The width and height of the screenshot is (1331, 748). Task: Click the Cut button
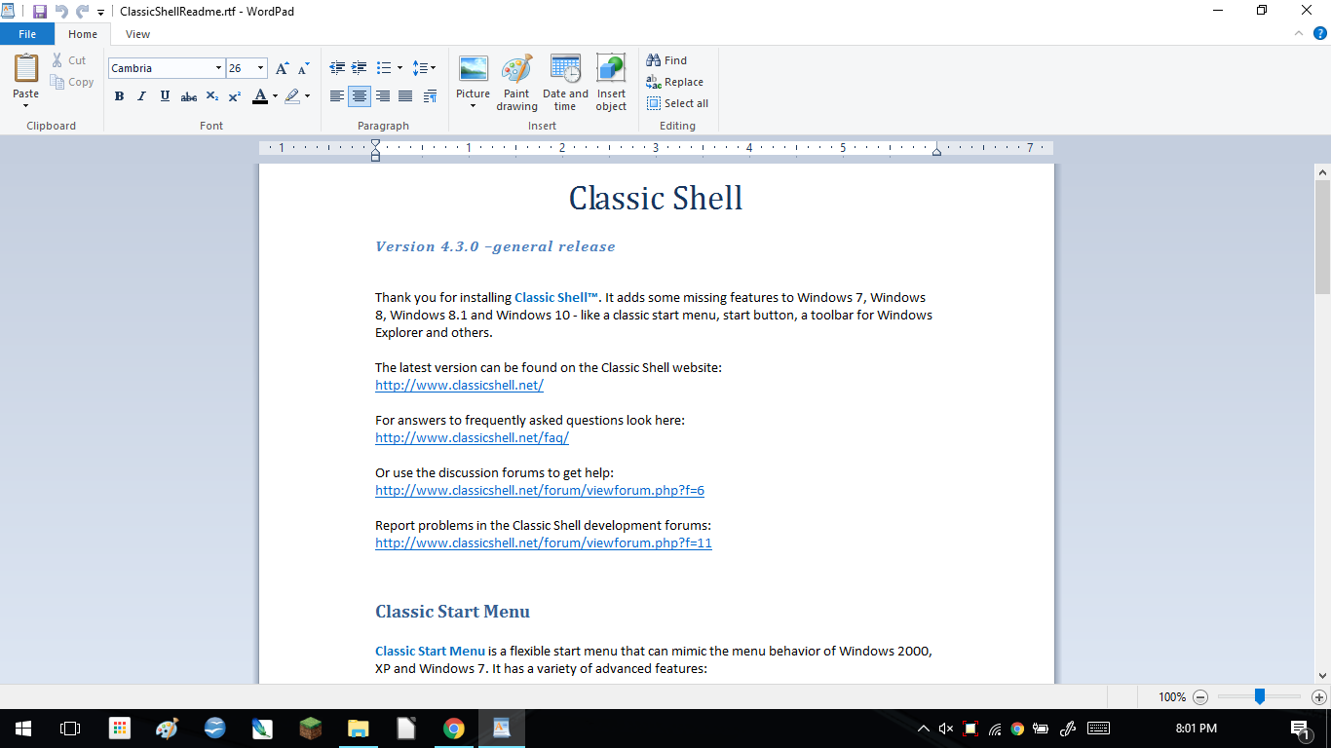[69, 60]
